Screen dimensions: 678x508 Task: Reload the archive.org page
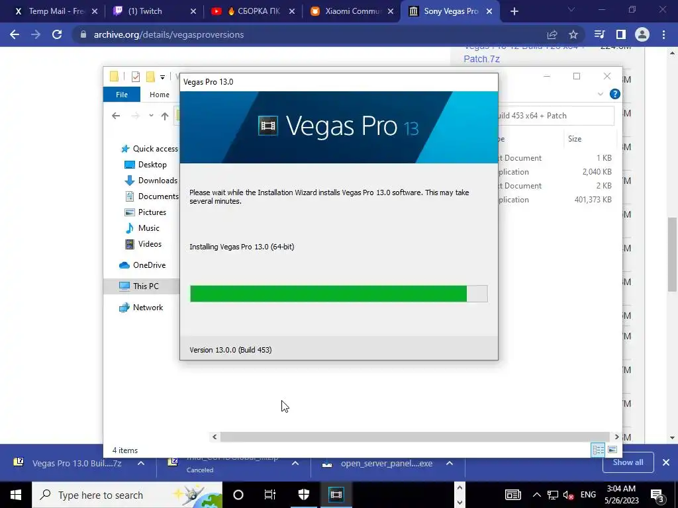click(x=57, y=34)
